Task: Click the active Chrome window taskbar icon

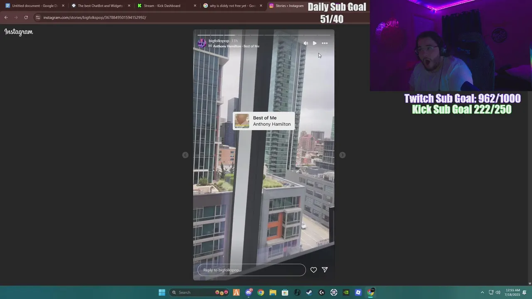Action: coord(370,292)
